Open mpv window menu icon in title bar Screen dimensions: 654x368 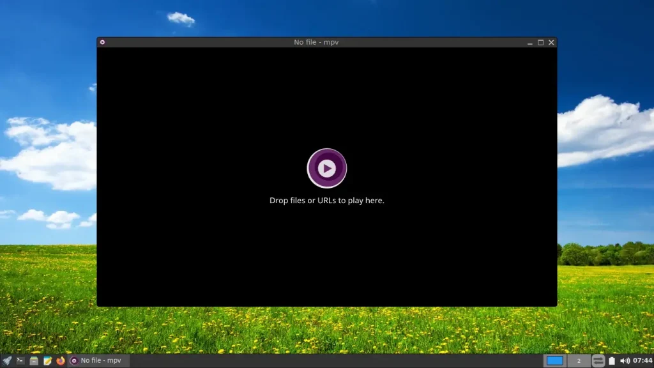click(x=102, y=42)
